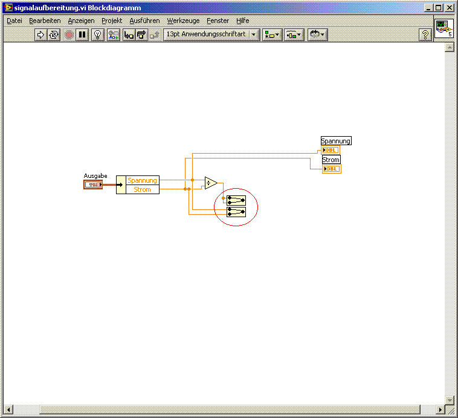Click the Pause button in toolbar
This screenshot has height=418, width=458.
[82, 35]
